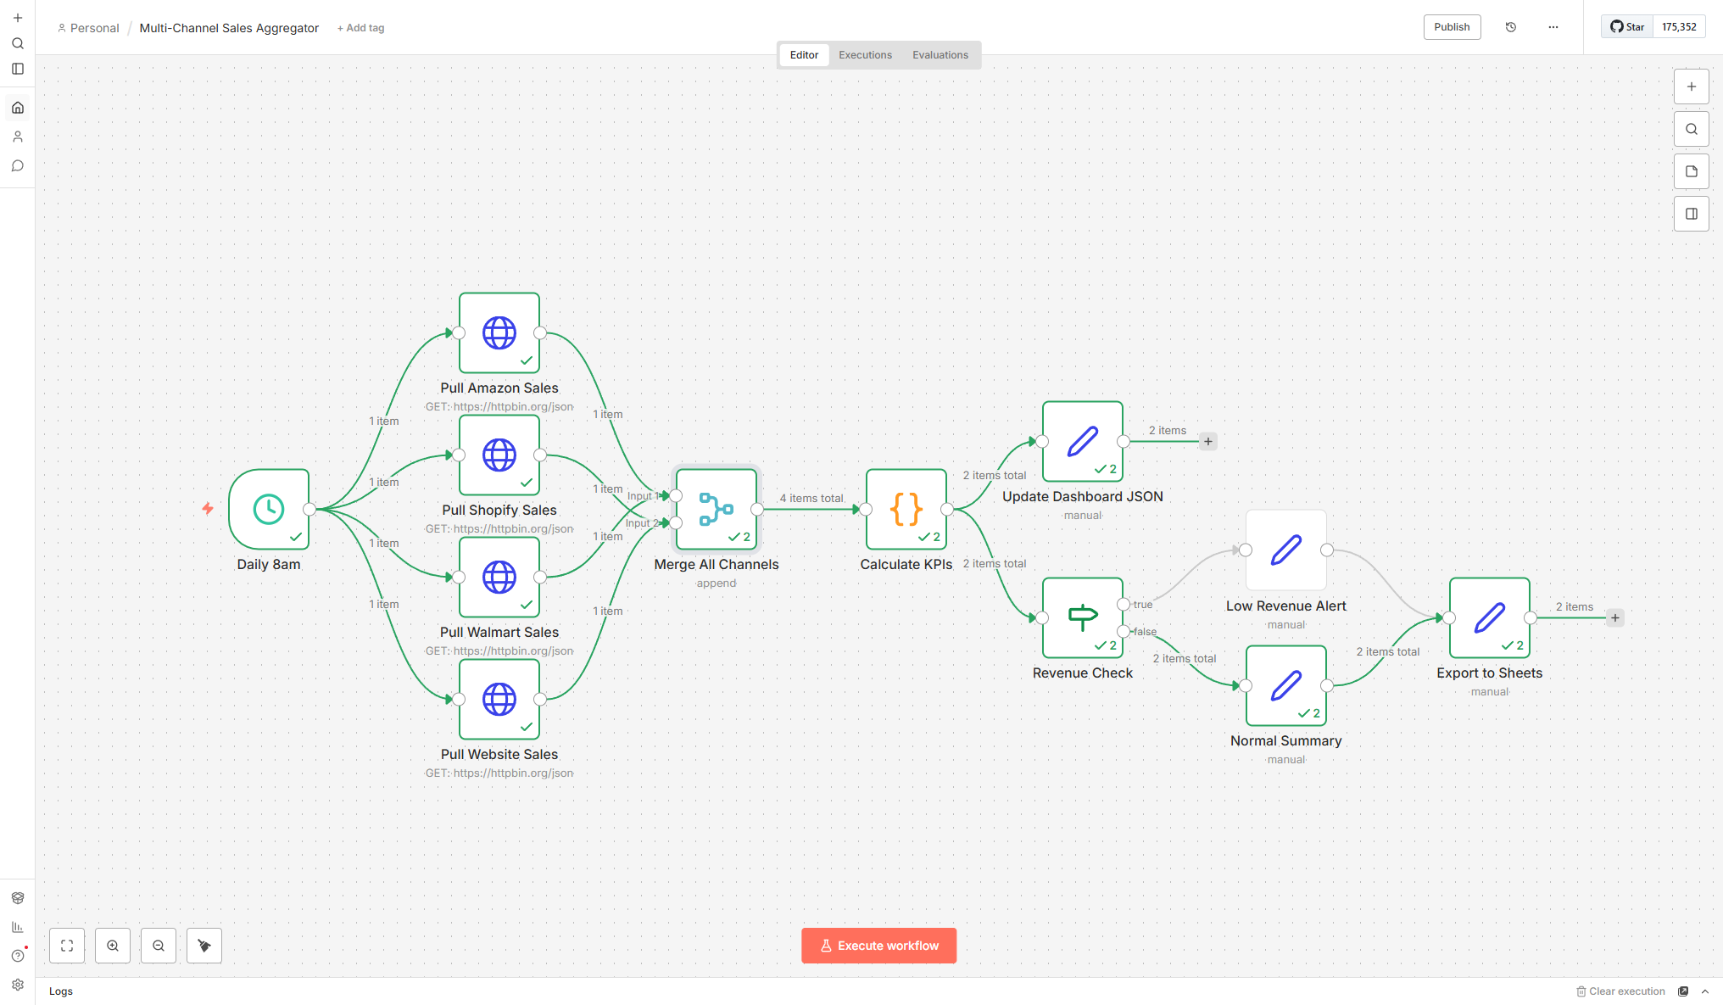Switch to the Executions tab

pos(865,54)
